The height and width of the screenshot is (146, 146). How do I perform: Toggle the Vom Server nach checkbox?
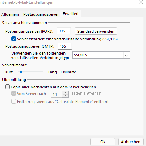[14, 94]
